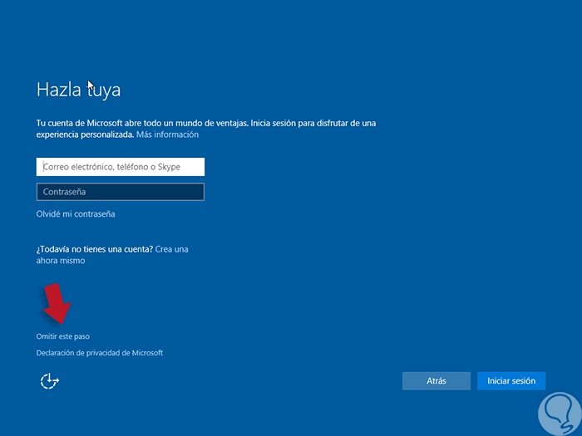Sign in with the Iniciar sesión button

[511, 380]
